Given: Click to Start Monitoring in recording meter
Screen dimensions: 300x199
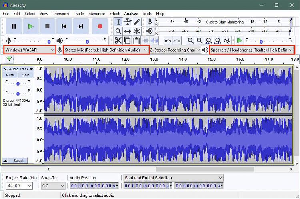Looking at the screenshot, I should (x=225, y=22).
